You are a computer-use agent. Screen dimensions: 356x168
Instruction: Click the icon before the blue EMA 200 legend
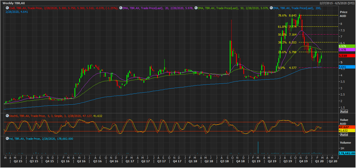pyautogui.click(x=271, y=8)
